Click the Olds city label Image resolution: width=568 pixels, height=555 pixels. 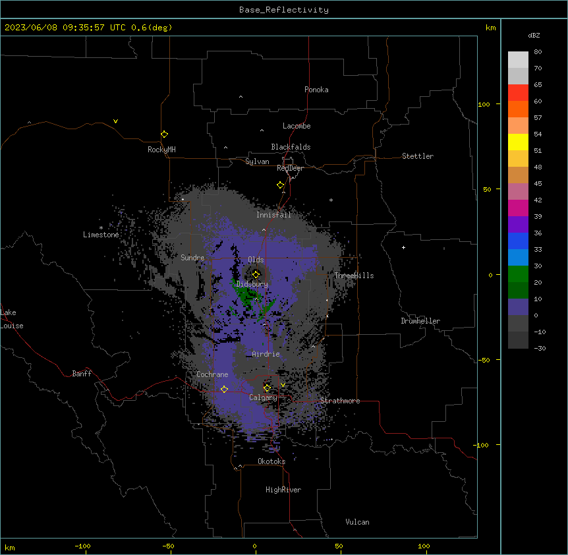tap(256, 260)
